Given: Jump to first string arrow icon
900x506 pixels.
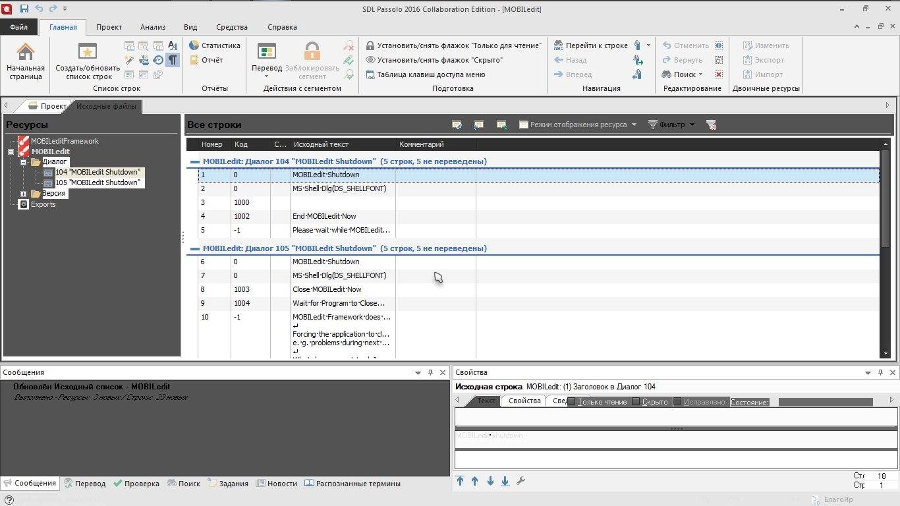Looking at the screenshot, I should point(461,482).
